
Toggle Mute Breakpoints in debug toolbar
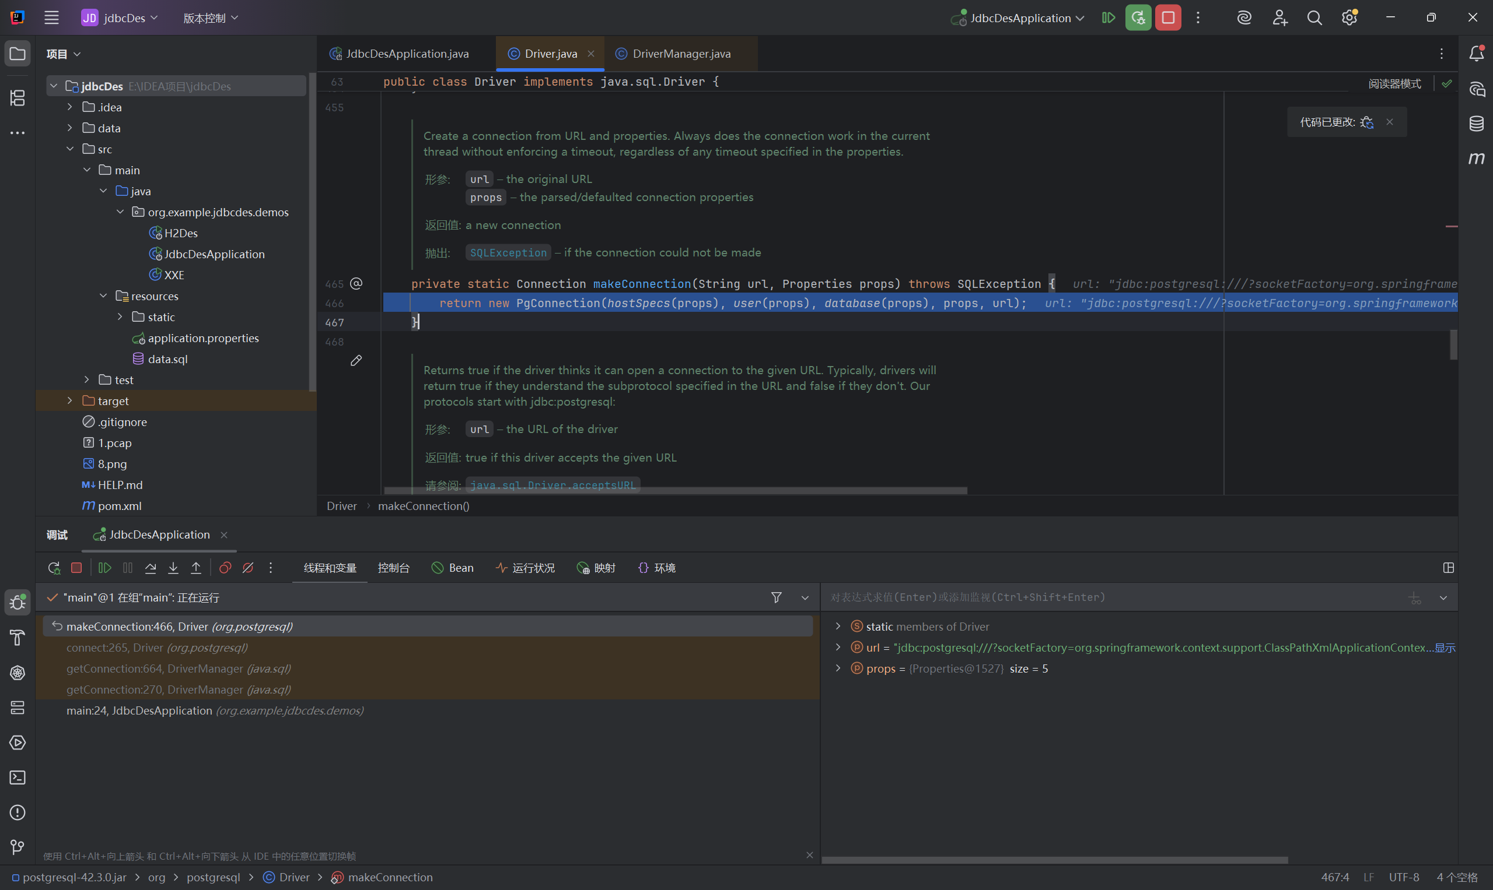[x=248, y=568]
